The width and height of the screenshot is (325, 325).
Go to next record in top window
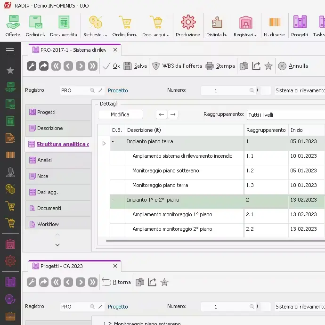coord(81,66)
